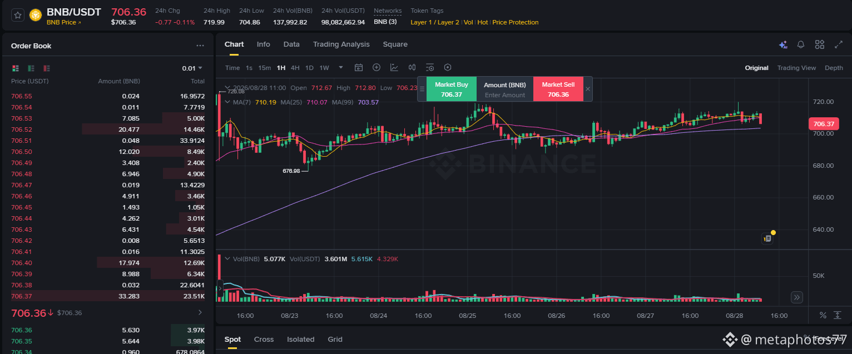Click the Price Protection tag
Viewport: 852px width, 354px height.
point(516,22)
